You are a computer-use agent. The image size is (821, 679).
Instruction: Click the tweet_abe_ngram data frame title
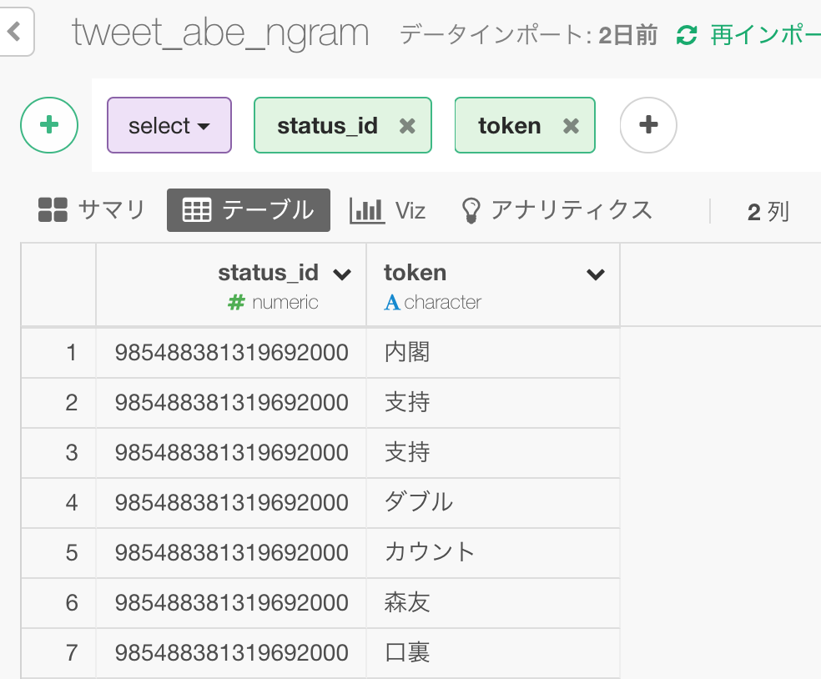coord(220,33)
